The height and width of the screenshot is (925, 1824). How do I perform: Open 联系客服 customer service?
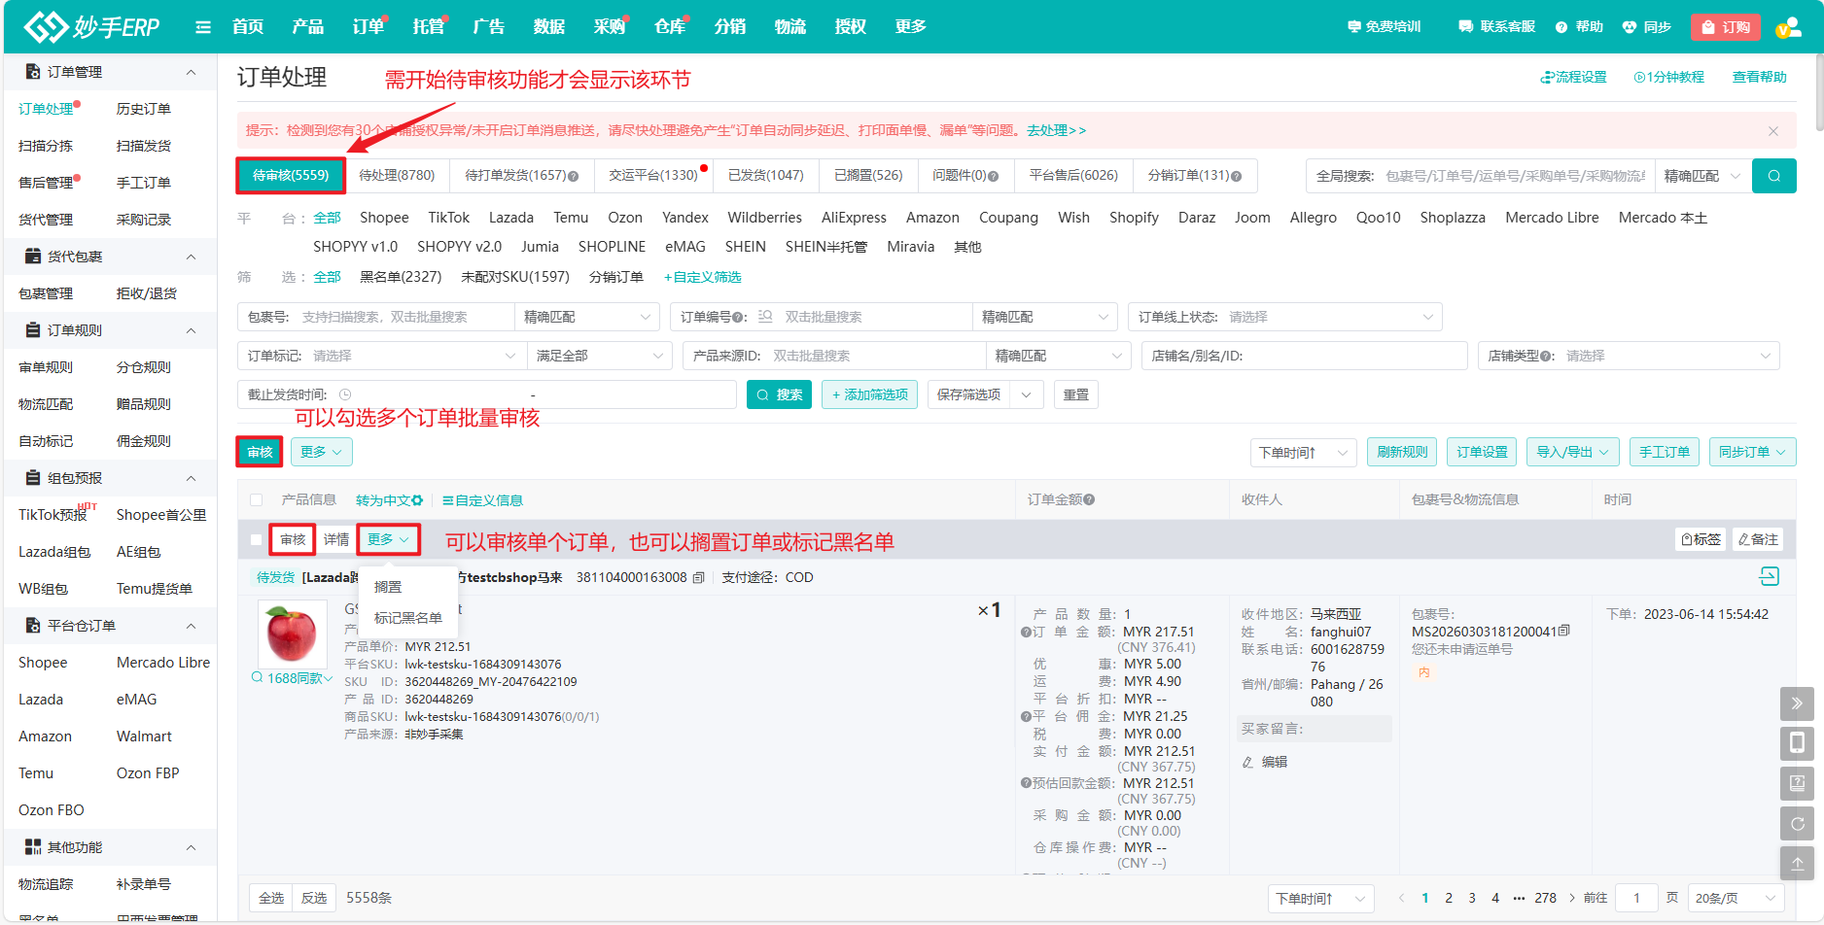pos(1497,27)
